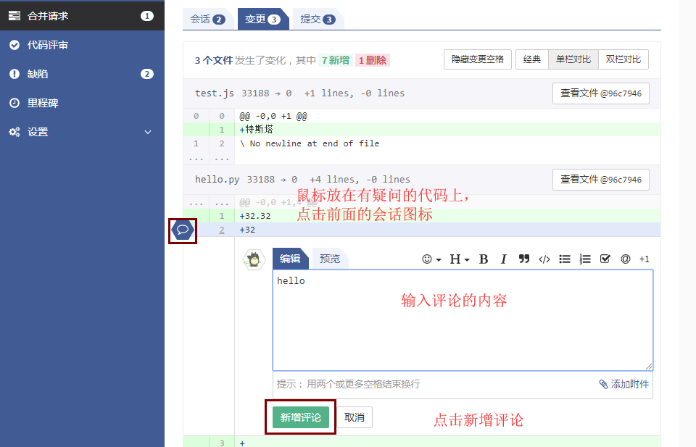Click the 新增评论 button

point(301,417)
